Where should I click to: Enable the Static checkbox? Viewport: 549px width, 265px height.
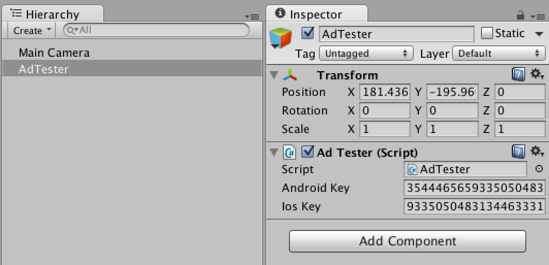click(x=487, y=34)
